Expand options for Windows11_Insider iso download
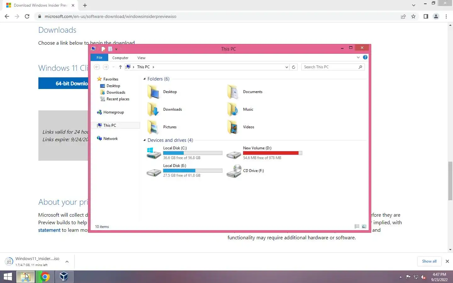453x283 pixels. 67,262
